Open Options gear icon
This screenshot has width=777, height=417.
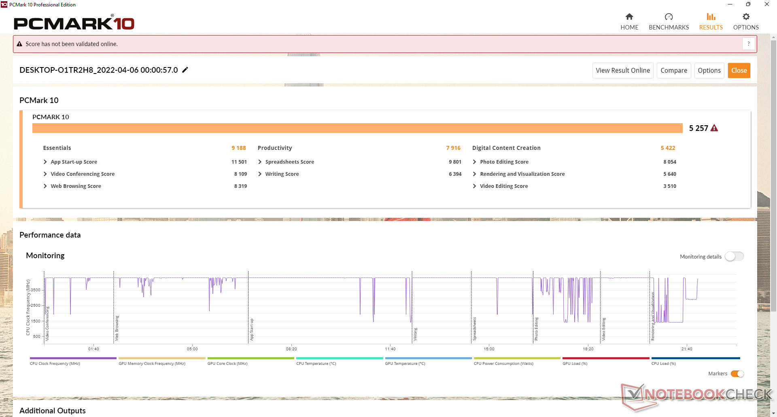746,17
